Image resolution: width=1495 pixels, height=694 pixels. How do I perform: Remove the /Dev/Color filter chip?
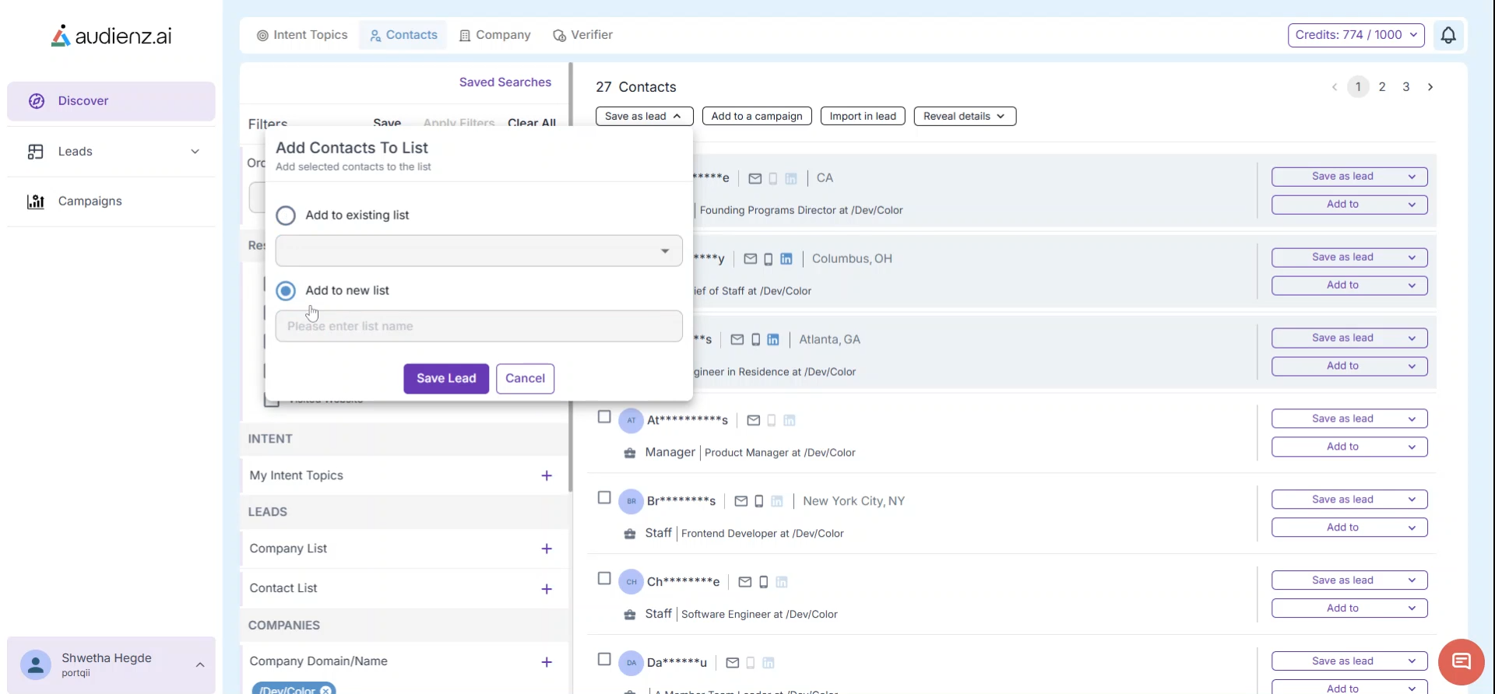(x=325, y=690)
